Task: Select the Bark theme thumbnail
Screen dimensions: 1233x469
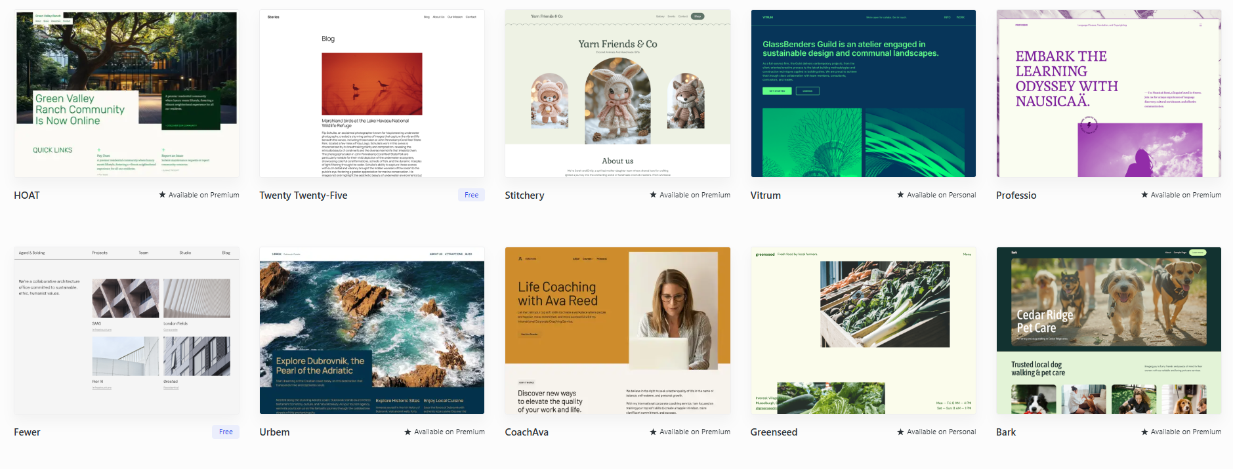Action: pyautogui.click(x=1108, y=331)
